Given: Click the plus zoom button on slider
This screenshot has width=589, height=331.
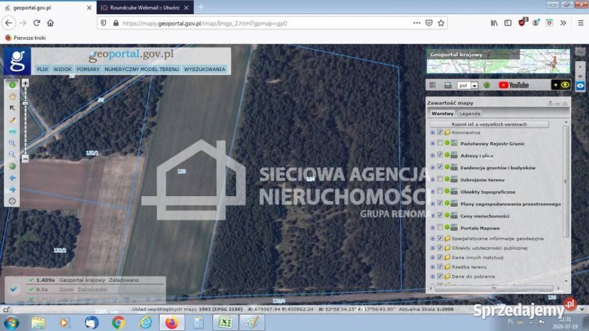Looking at the screenshot, I should [25, 83].
